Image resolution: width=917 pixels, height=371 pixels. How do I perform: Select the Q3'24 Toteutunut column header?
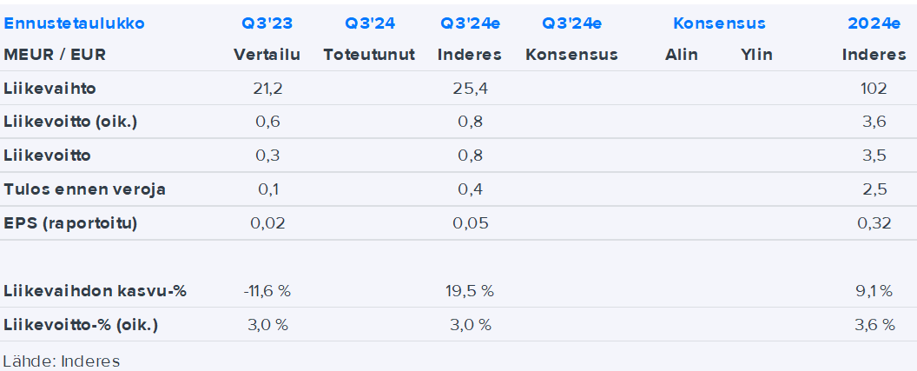(x=369, y=23)
